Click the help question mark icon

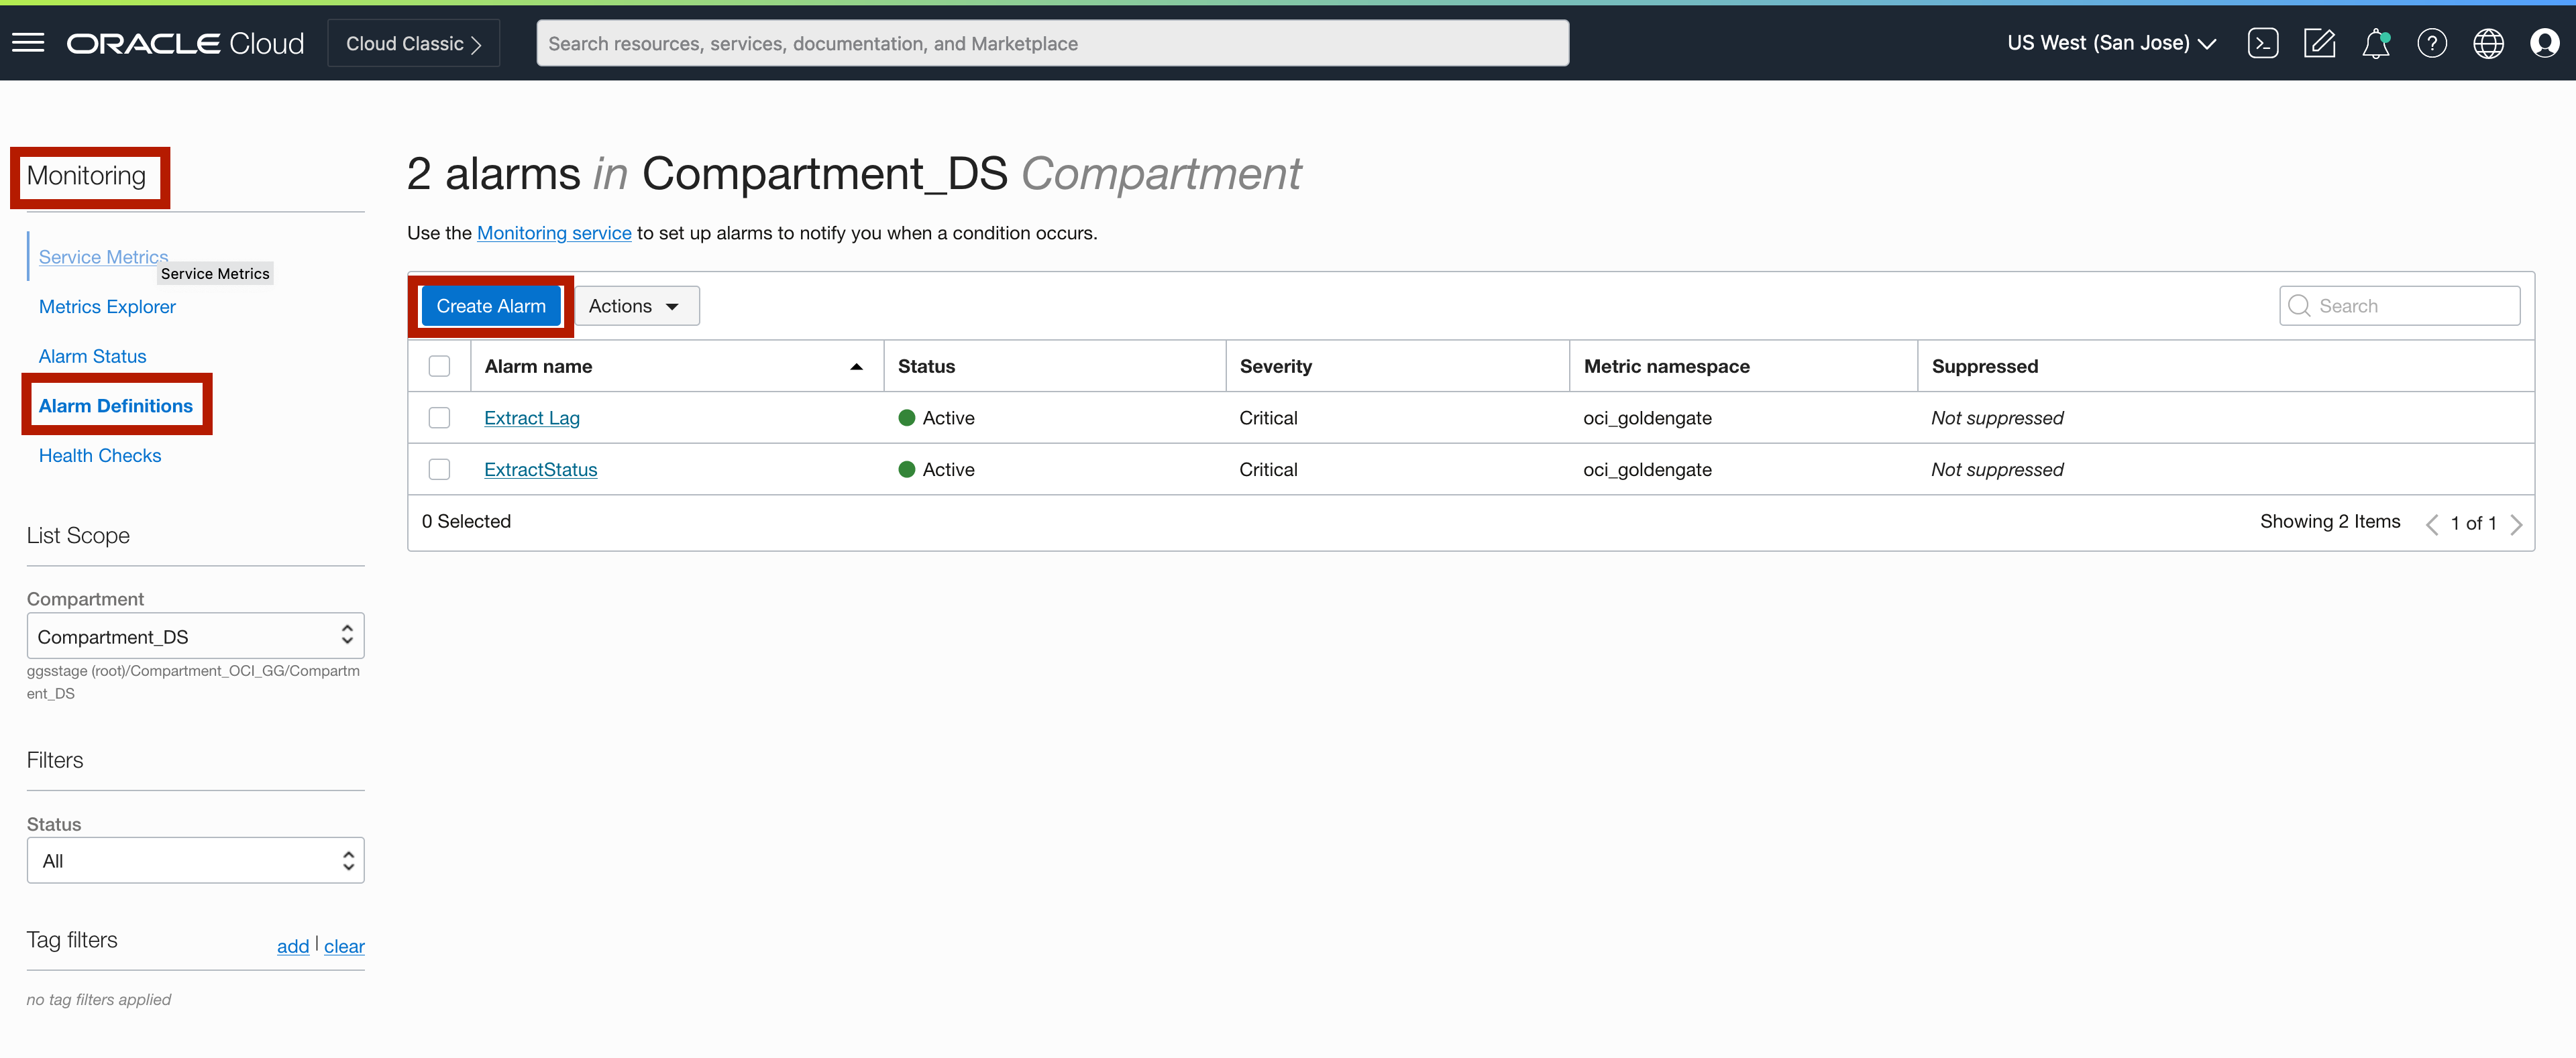pyautogui.click(x=2431, y=43)
